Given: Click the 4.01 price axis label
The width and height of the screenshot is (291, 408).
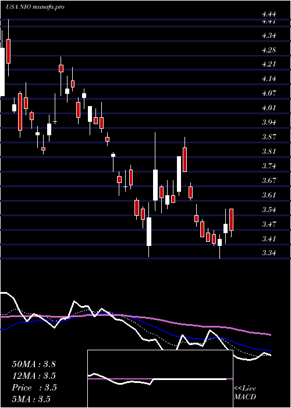Looking at the screenshot, I should coord(269,108).
